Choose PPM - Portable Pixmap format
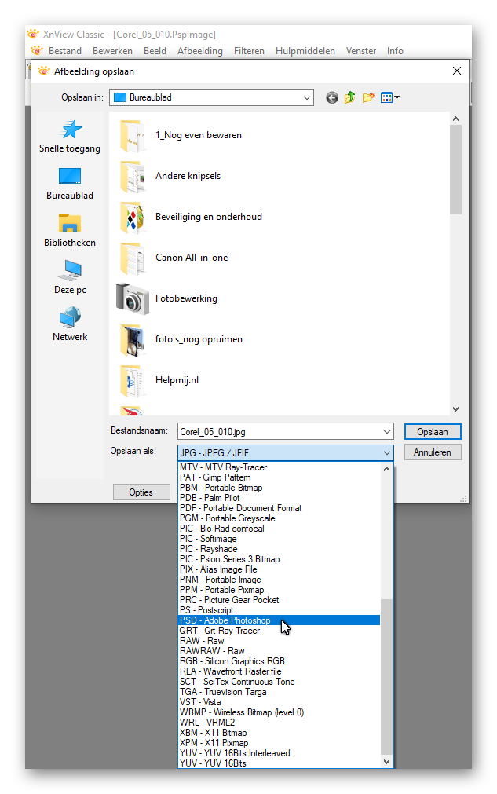The image size is (497, 794). coord(280,590)
